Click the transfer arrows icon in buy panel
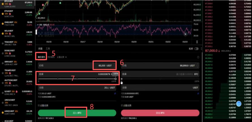Screen dimensions: 252x122 pos(115,94)
